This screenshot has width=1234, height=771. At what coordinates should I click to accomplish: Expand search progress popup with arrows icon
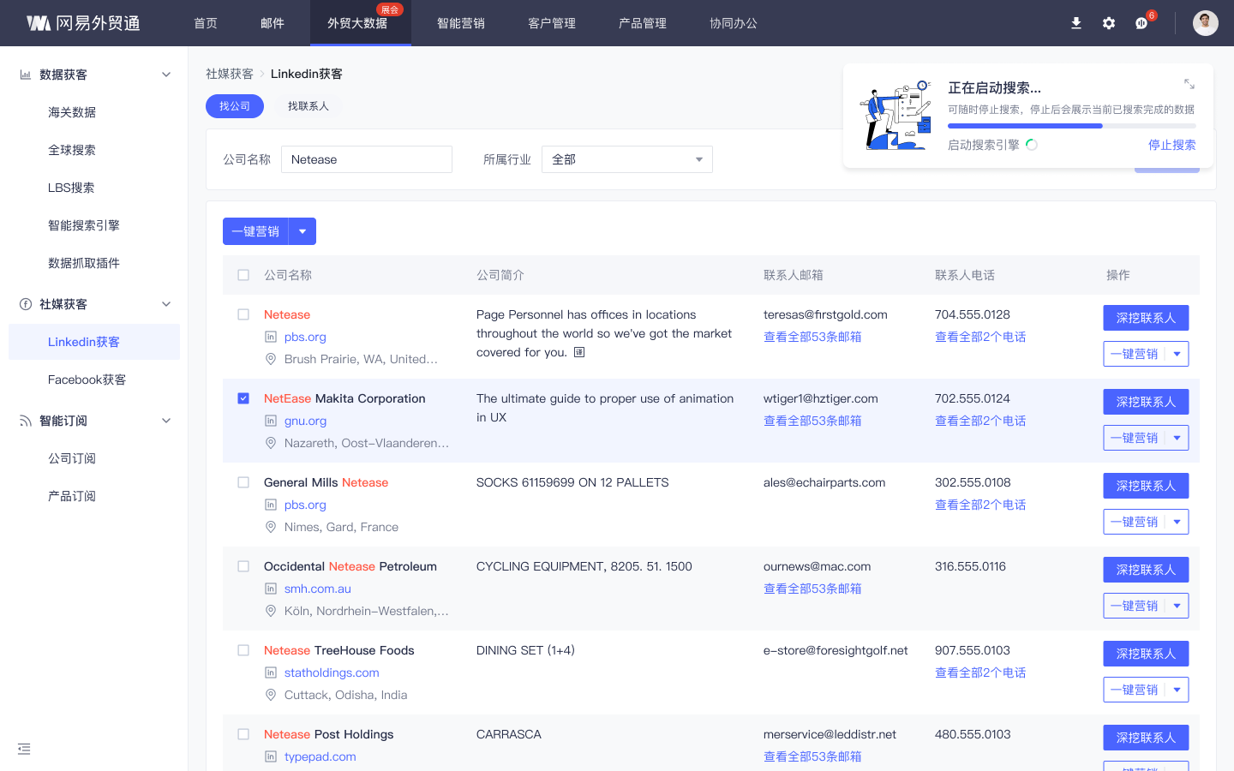1189,84
